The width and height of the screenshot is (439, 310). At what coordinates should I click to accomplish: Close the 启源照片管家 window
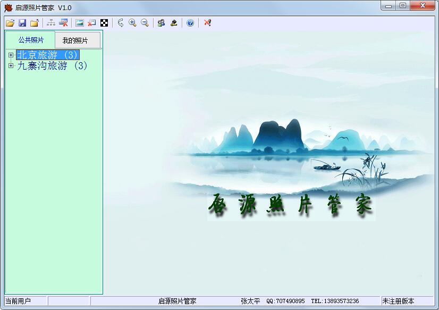coord(423,6)
